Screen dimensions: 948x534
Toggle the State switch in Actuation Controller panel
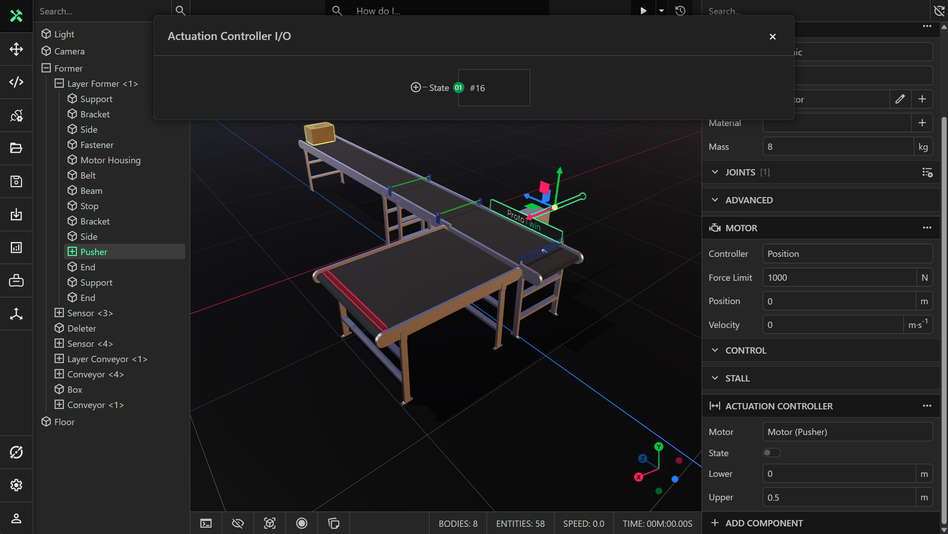click(x=771, y=453)
